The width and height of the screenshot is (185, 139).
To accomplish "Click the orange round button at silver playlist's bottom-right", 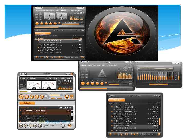I will [70, 125].
